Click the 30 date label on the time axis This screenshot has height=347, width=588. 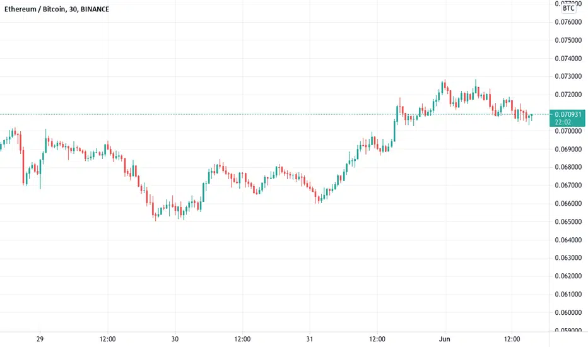[175, 339]
